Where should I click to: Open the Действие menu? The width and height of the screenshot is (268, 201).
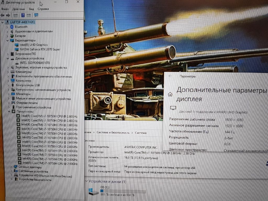pos(19,9)
